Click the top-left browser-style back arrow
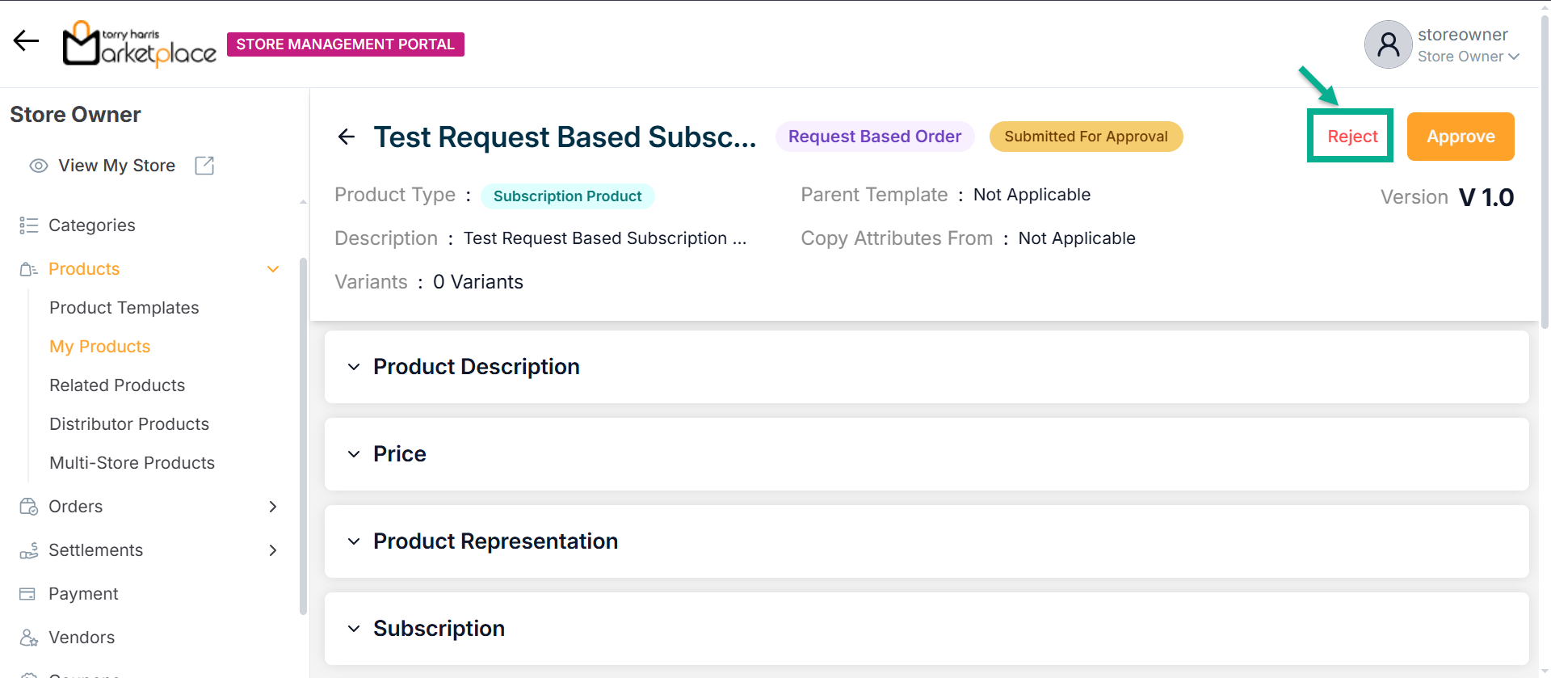Image resolution: width=1551 pixels, height=678 pixels. (26, 41)
